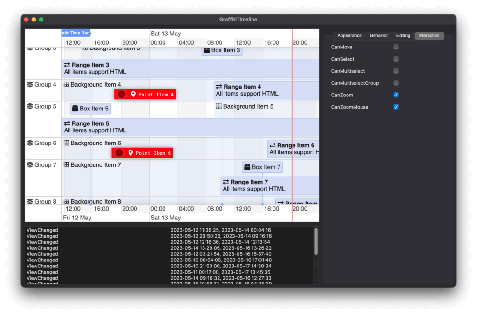Image resolution: width=477 pixels, height=315 pixels.
Task: Click the box icon of Box Item 3
Action: click(x=206, y=50)
